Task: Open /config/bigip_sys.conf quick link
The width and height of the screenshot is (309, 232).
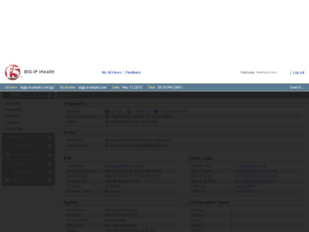Action: coord(255,181)
